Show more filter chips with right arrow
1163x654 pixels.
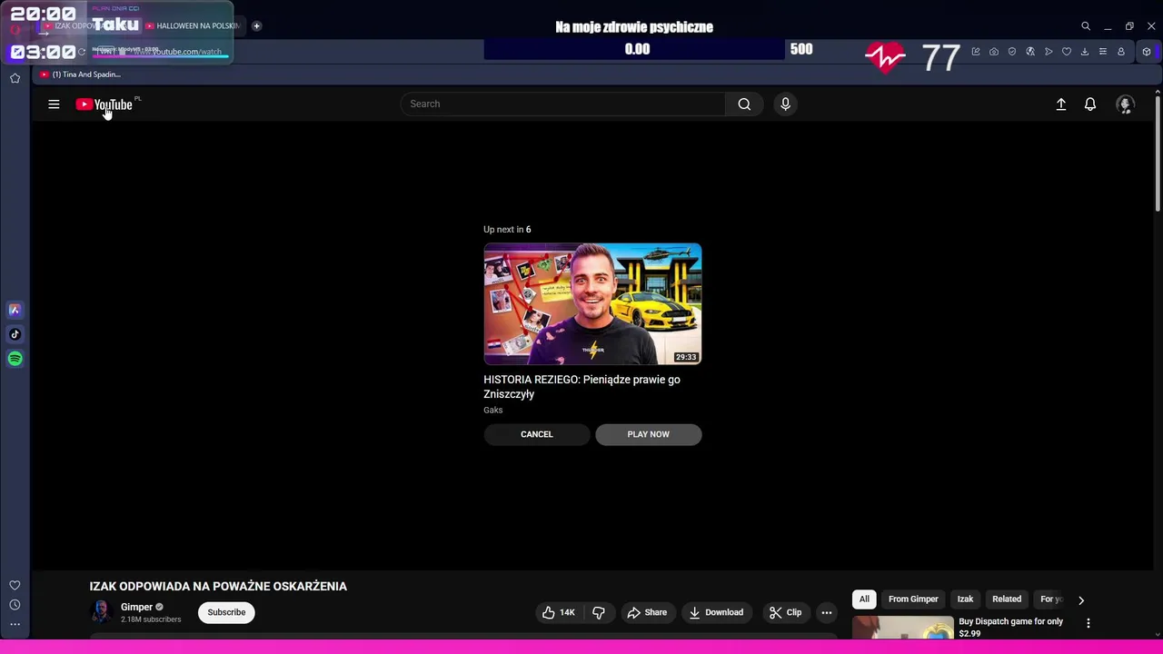[1080, 600]
